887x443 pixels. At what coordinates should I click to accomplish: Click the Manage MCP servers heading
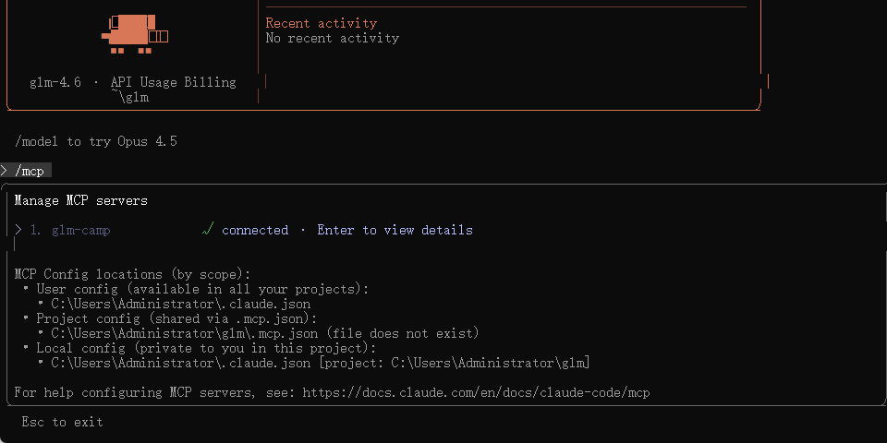80,200
